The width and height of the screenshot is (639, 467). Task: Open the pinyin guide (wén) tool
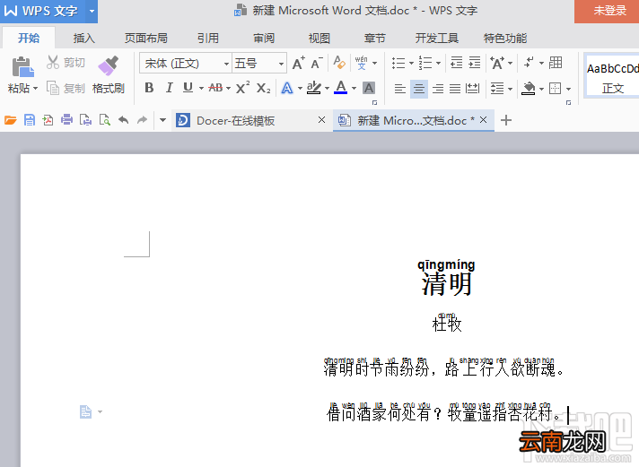[362, 63]
